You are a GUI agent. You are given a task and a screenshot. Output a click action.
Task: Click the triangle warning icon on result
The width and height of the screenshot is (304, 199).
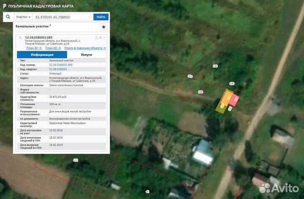click(96, 38)
